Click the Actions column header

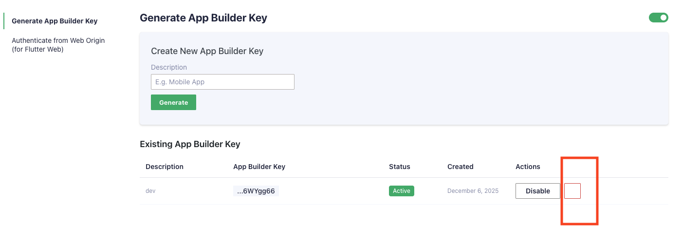pos(528,167)
